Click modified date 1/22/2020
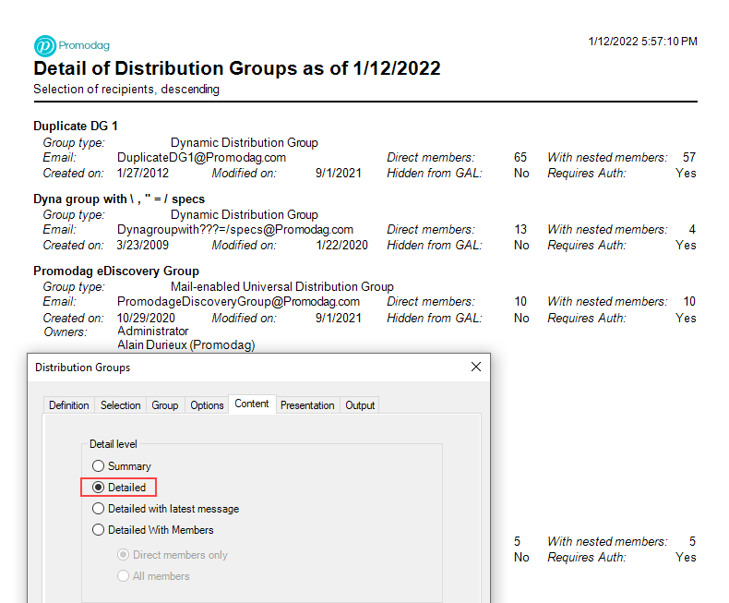This screenshot has height=603, width=729. click(x=342, y=246)
